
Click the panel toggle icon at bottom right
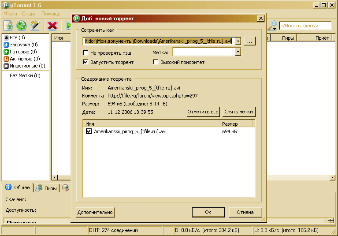pyautogui.click(x=331, y=221)
